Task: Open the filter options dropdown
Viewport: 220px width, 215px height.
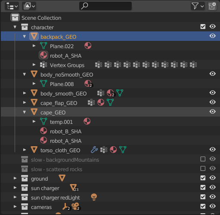Action: [x=198, y=6]
